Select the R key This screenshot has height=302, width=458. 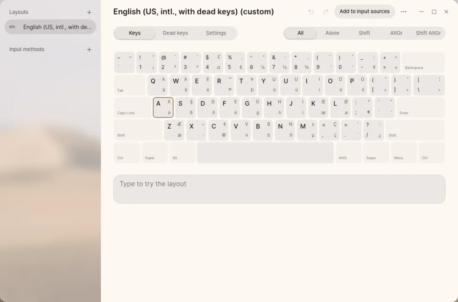click(224, 85)
